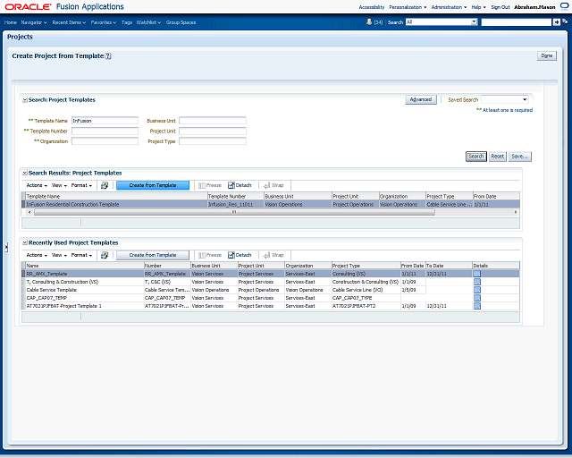
Task: Click Detach in Recently Used Project Templates toolbar
Action: click(240, 255)
